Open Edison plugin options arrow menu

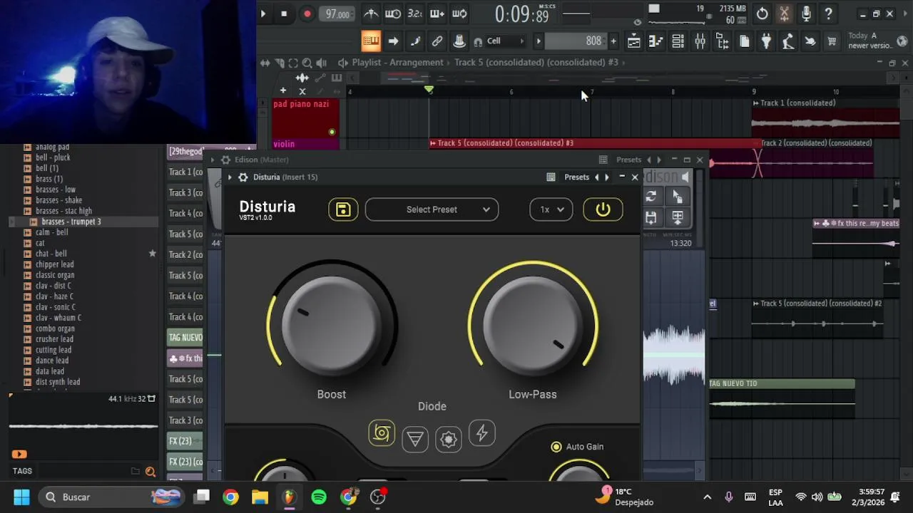pos(213,160)
